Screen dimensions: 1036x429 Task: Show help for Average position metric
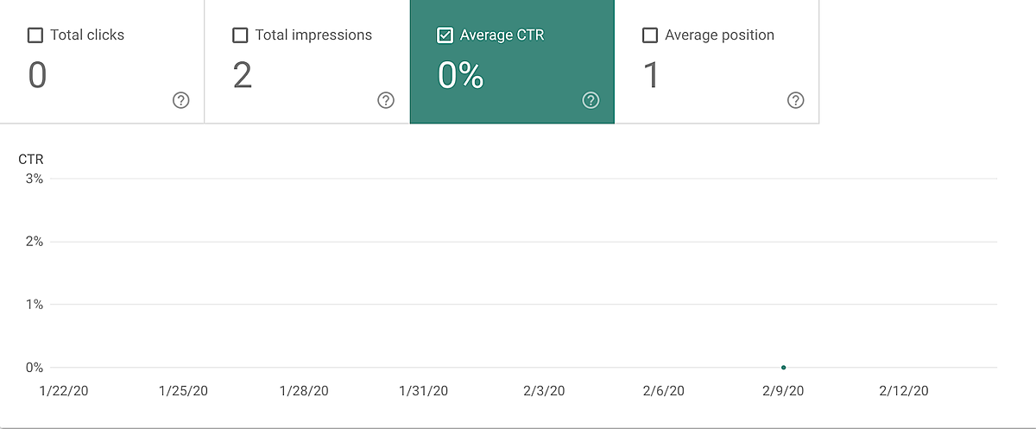coord(795,101)
